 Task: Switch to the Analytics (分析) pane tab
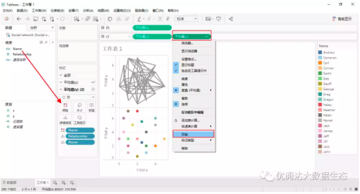(x=33, y=27)
